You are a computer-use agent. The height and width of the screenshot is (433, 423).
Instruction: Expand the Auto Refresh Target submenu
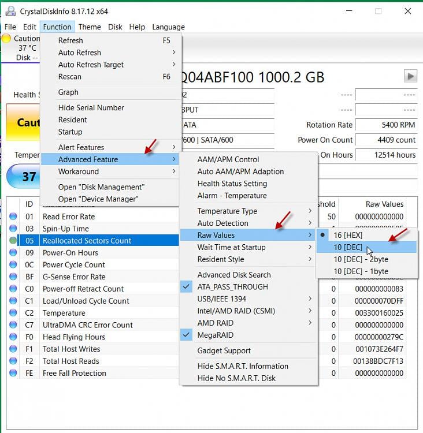pyautogui.click(x=110, y=65)
